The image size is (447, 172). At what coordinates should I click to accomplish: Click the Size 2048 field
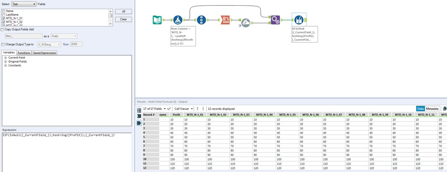[77, 44]
